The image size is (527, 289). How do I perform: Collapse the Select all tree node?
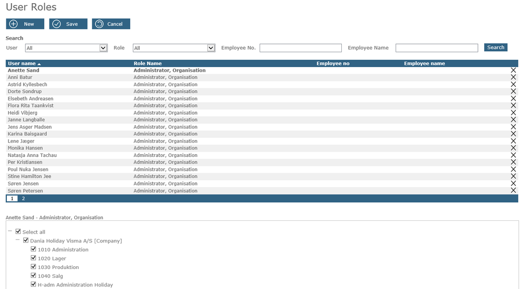pyautogui.click(x=9, y=231)
